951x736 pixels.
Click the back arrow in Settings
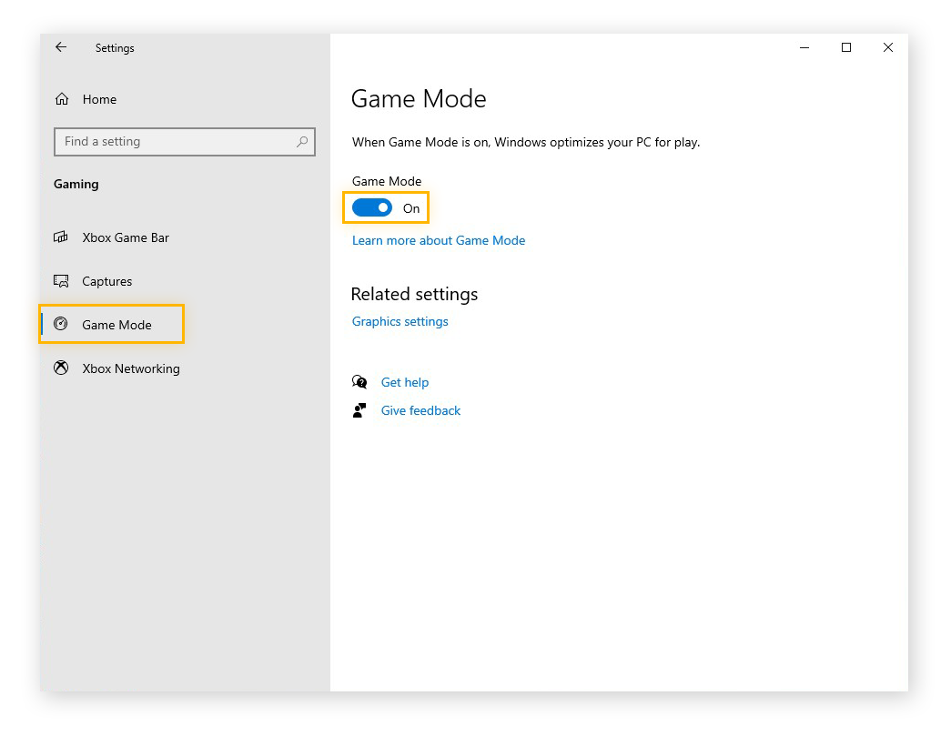(61, 47)
